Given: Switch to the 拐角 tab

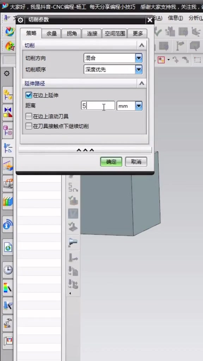Looking at the screenshot, I should pyautogui.click(x=72, y=33).
